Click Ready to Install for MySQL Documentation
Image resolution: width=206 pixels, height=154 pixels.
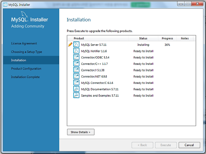pos(143,89)
